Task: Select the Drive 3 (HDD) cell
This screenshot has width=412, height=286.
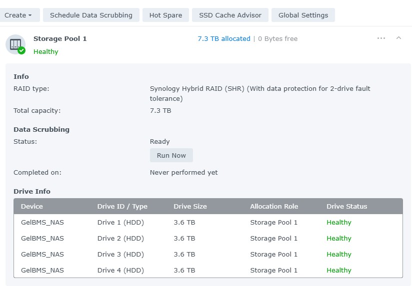Action: point(120,255)
